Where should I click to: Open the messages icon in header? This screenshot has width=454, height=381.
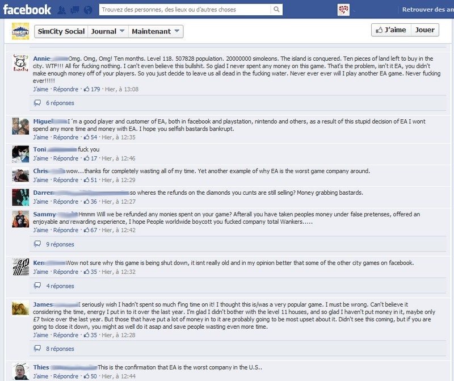[75, 10]
